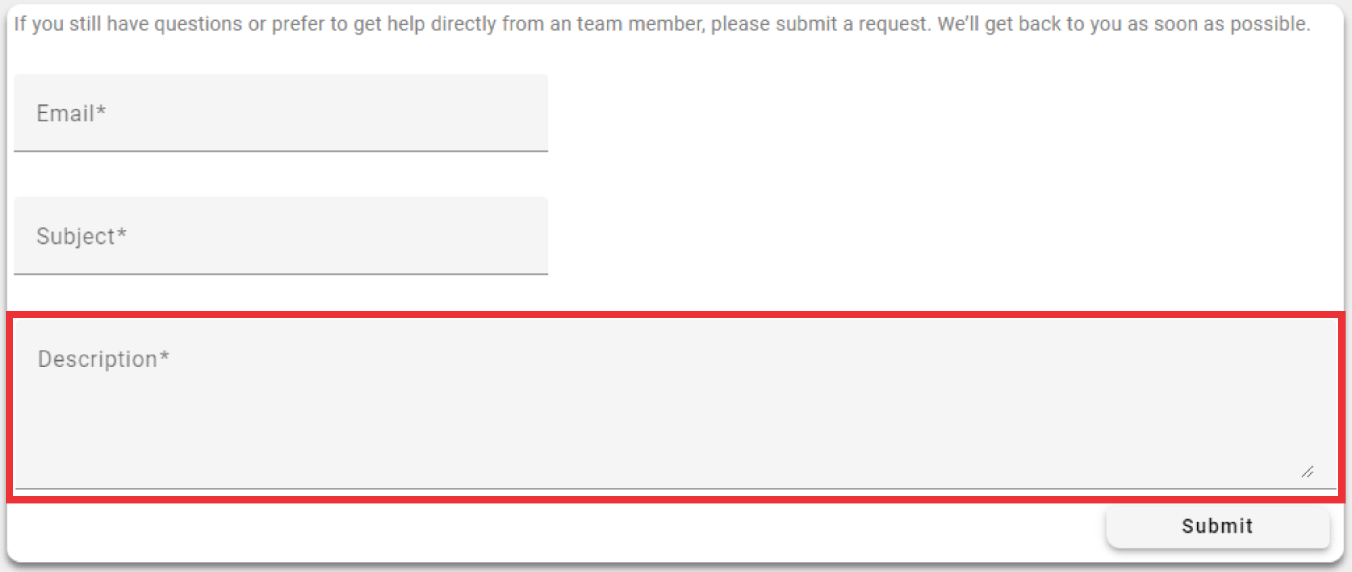Viewport: 1352px width, 572px height.
Task: Select the Subject* placeholder label
Action: click(x=81, y=236)
